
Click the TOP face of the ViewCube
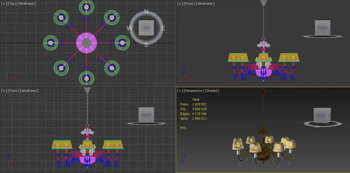pos(146,28)
